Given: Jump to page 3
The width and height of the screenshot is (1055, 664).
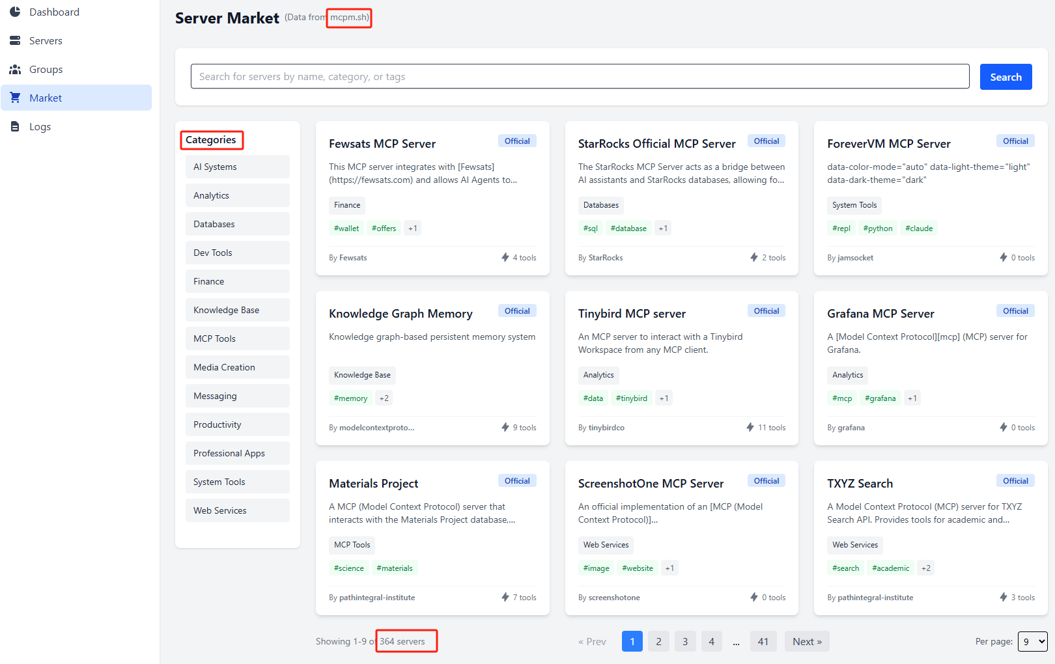Looking at the screenshot, I should click(x=685, y=641).
